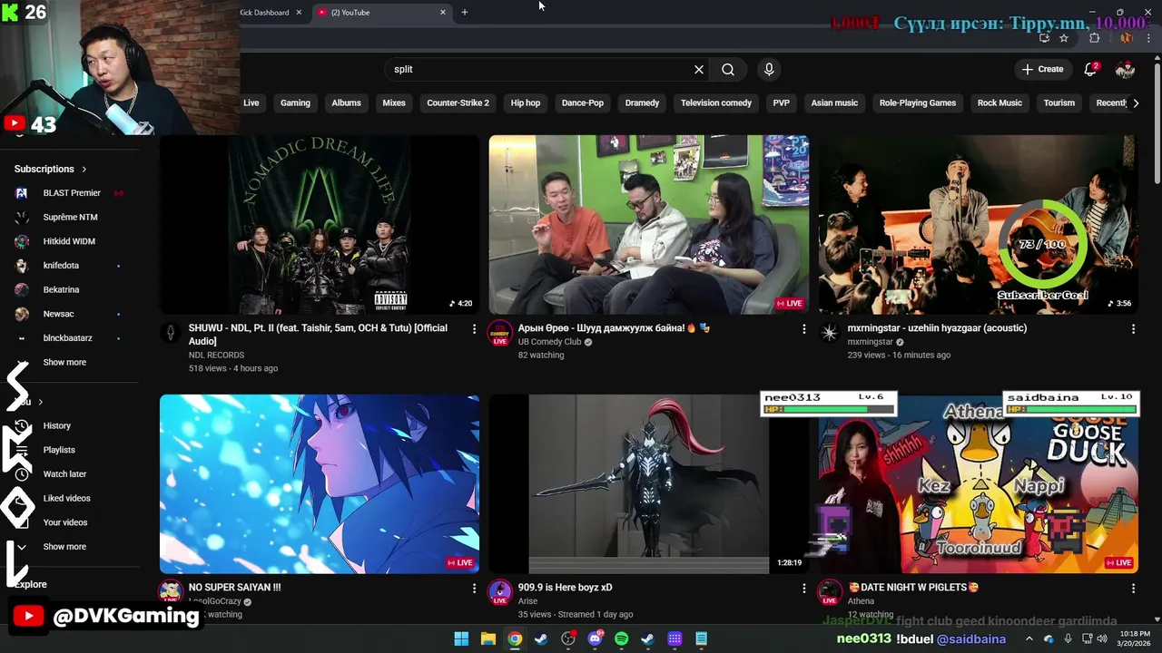
Task: Open the Goose Goose Duck stream thumbnail
Action: tap(979, 483)
